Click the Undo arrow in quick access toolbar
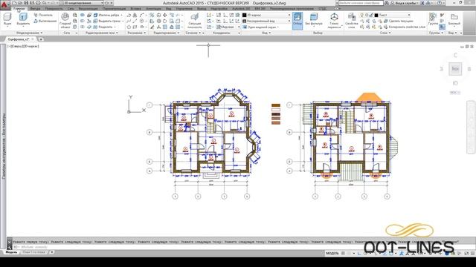The width and height of the screenshot is (476, 267). (43, 3)
